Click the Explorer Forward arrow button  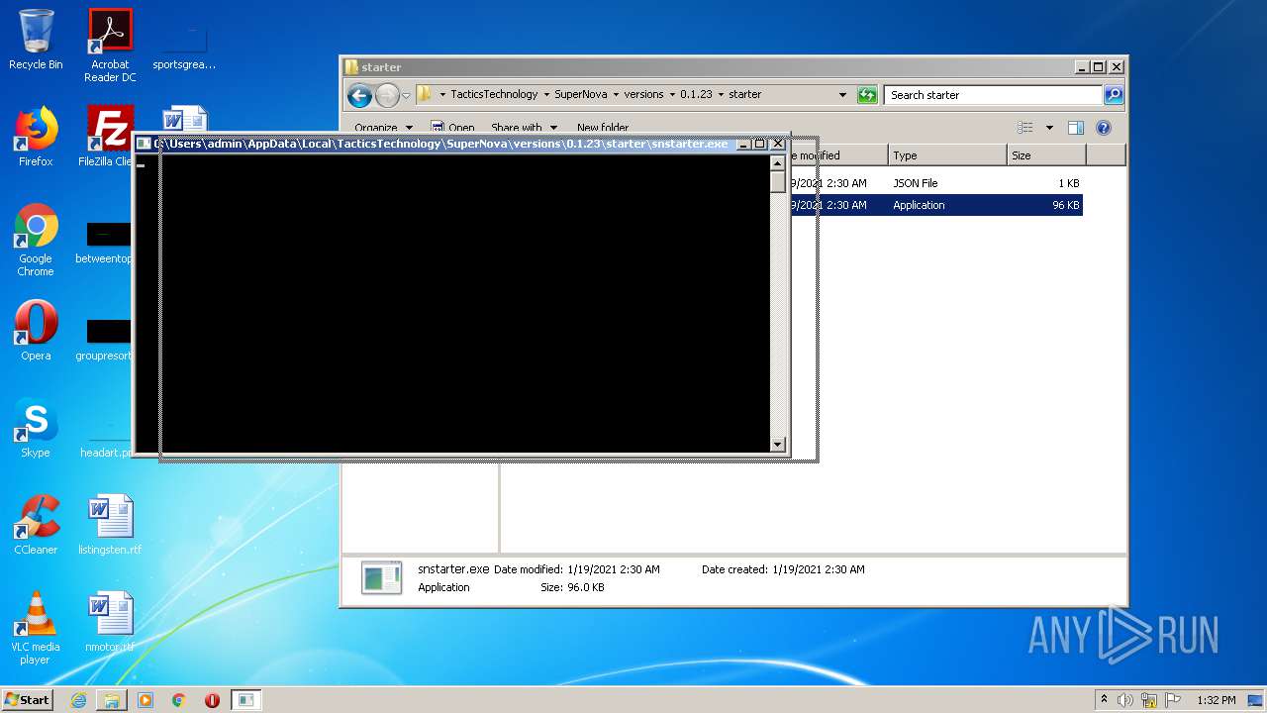pos(387,95)
